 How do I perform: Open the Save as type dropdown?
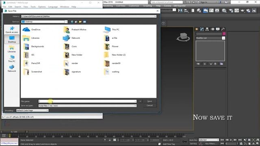tap(87, 105)
